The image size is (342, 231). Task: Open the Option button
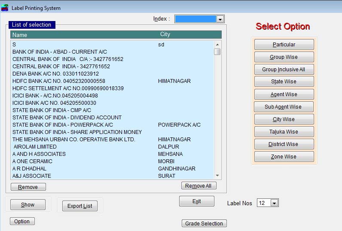coord(22,221)
